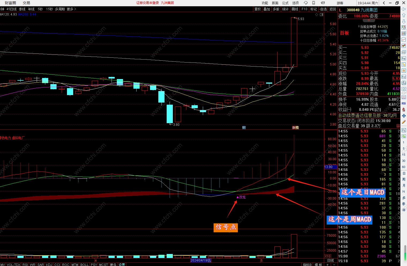
Task: Select the four-way move arrows icon
Action: click(x=404, y=116)
